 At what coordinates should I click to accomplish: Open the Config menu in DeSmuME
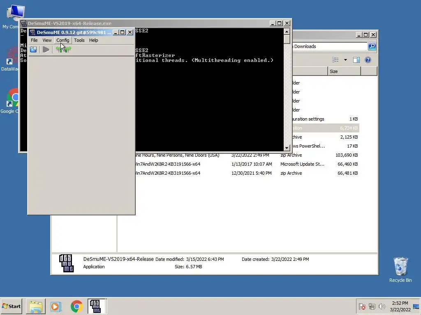(63, 40)
